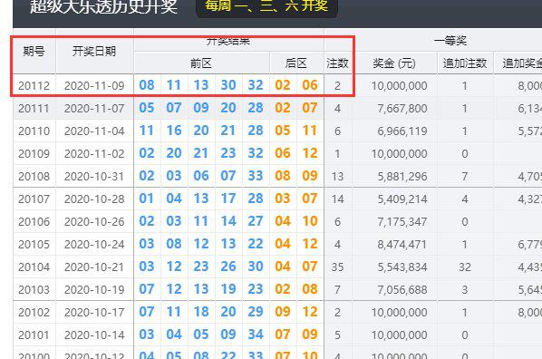The height and width of the screenshot is (359, 542).
Task: Click draw date 2020-10-24
Action: (x=94, y=245)
